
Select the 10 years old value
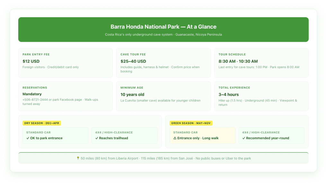pyautogui.click(x=132, y=94)
